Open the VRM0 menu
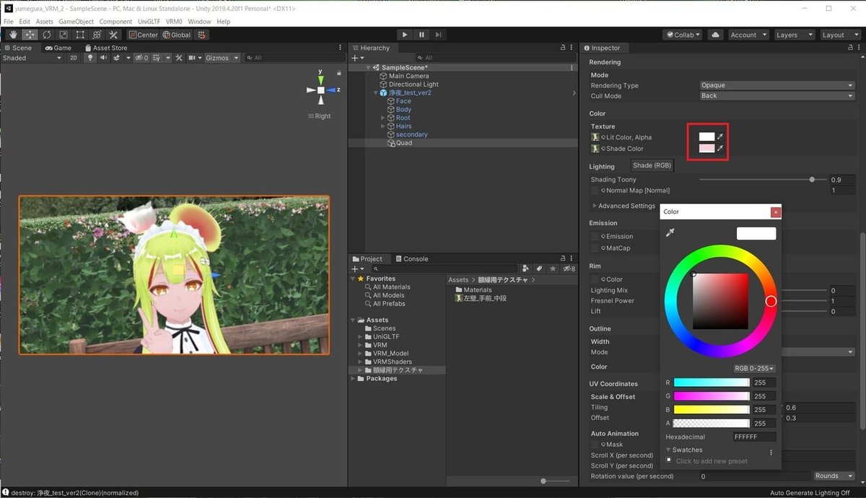Image resolution: width=866 pixels, height=498 pixels. [174, 22]
